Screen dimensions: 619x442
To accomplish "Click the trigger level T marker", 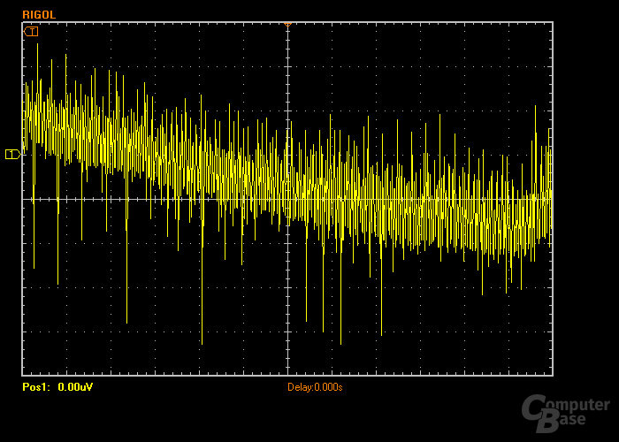I will coord(31,32).
